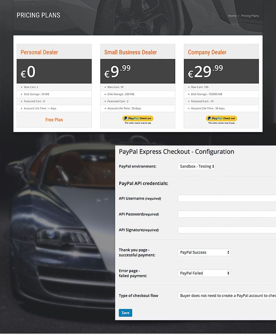Click the Personal Dealer plan title
The width and height of the screenshot is (276, 335).
(39, 52)
